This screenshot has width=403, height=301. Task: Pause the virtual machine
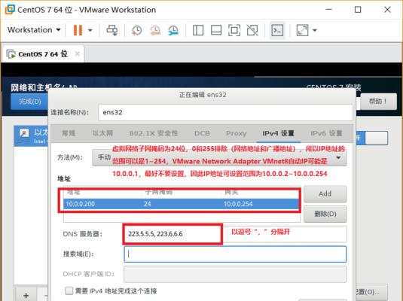[x=78, y=30]
